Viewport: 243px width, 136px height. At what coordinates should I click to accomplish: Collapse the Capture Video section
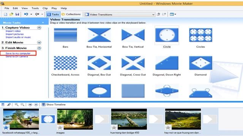(x=39, y=28)
